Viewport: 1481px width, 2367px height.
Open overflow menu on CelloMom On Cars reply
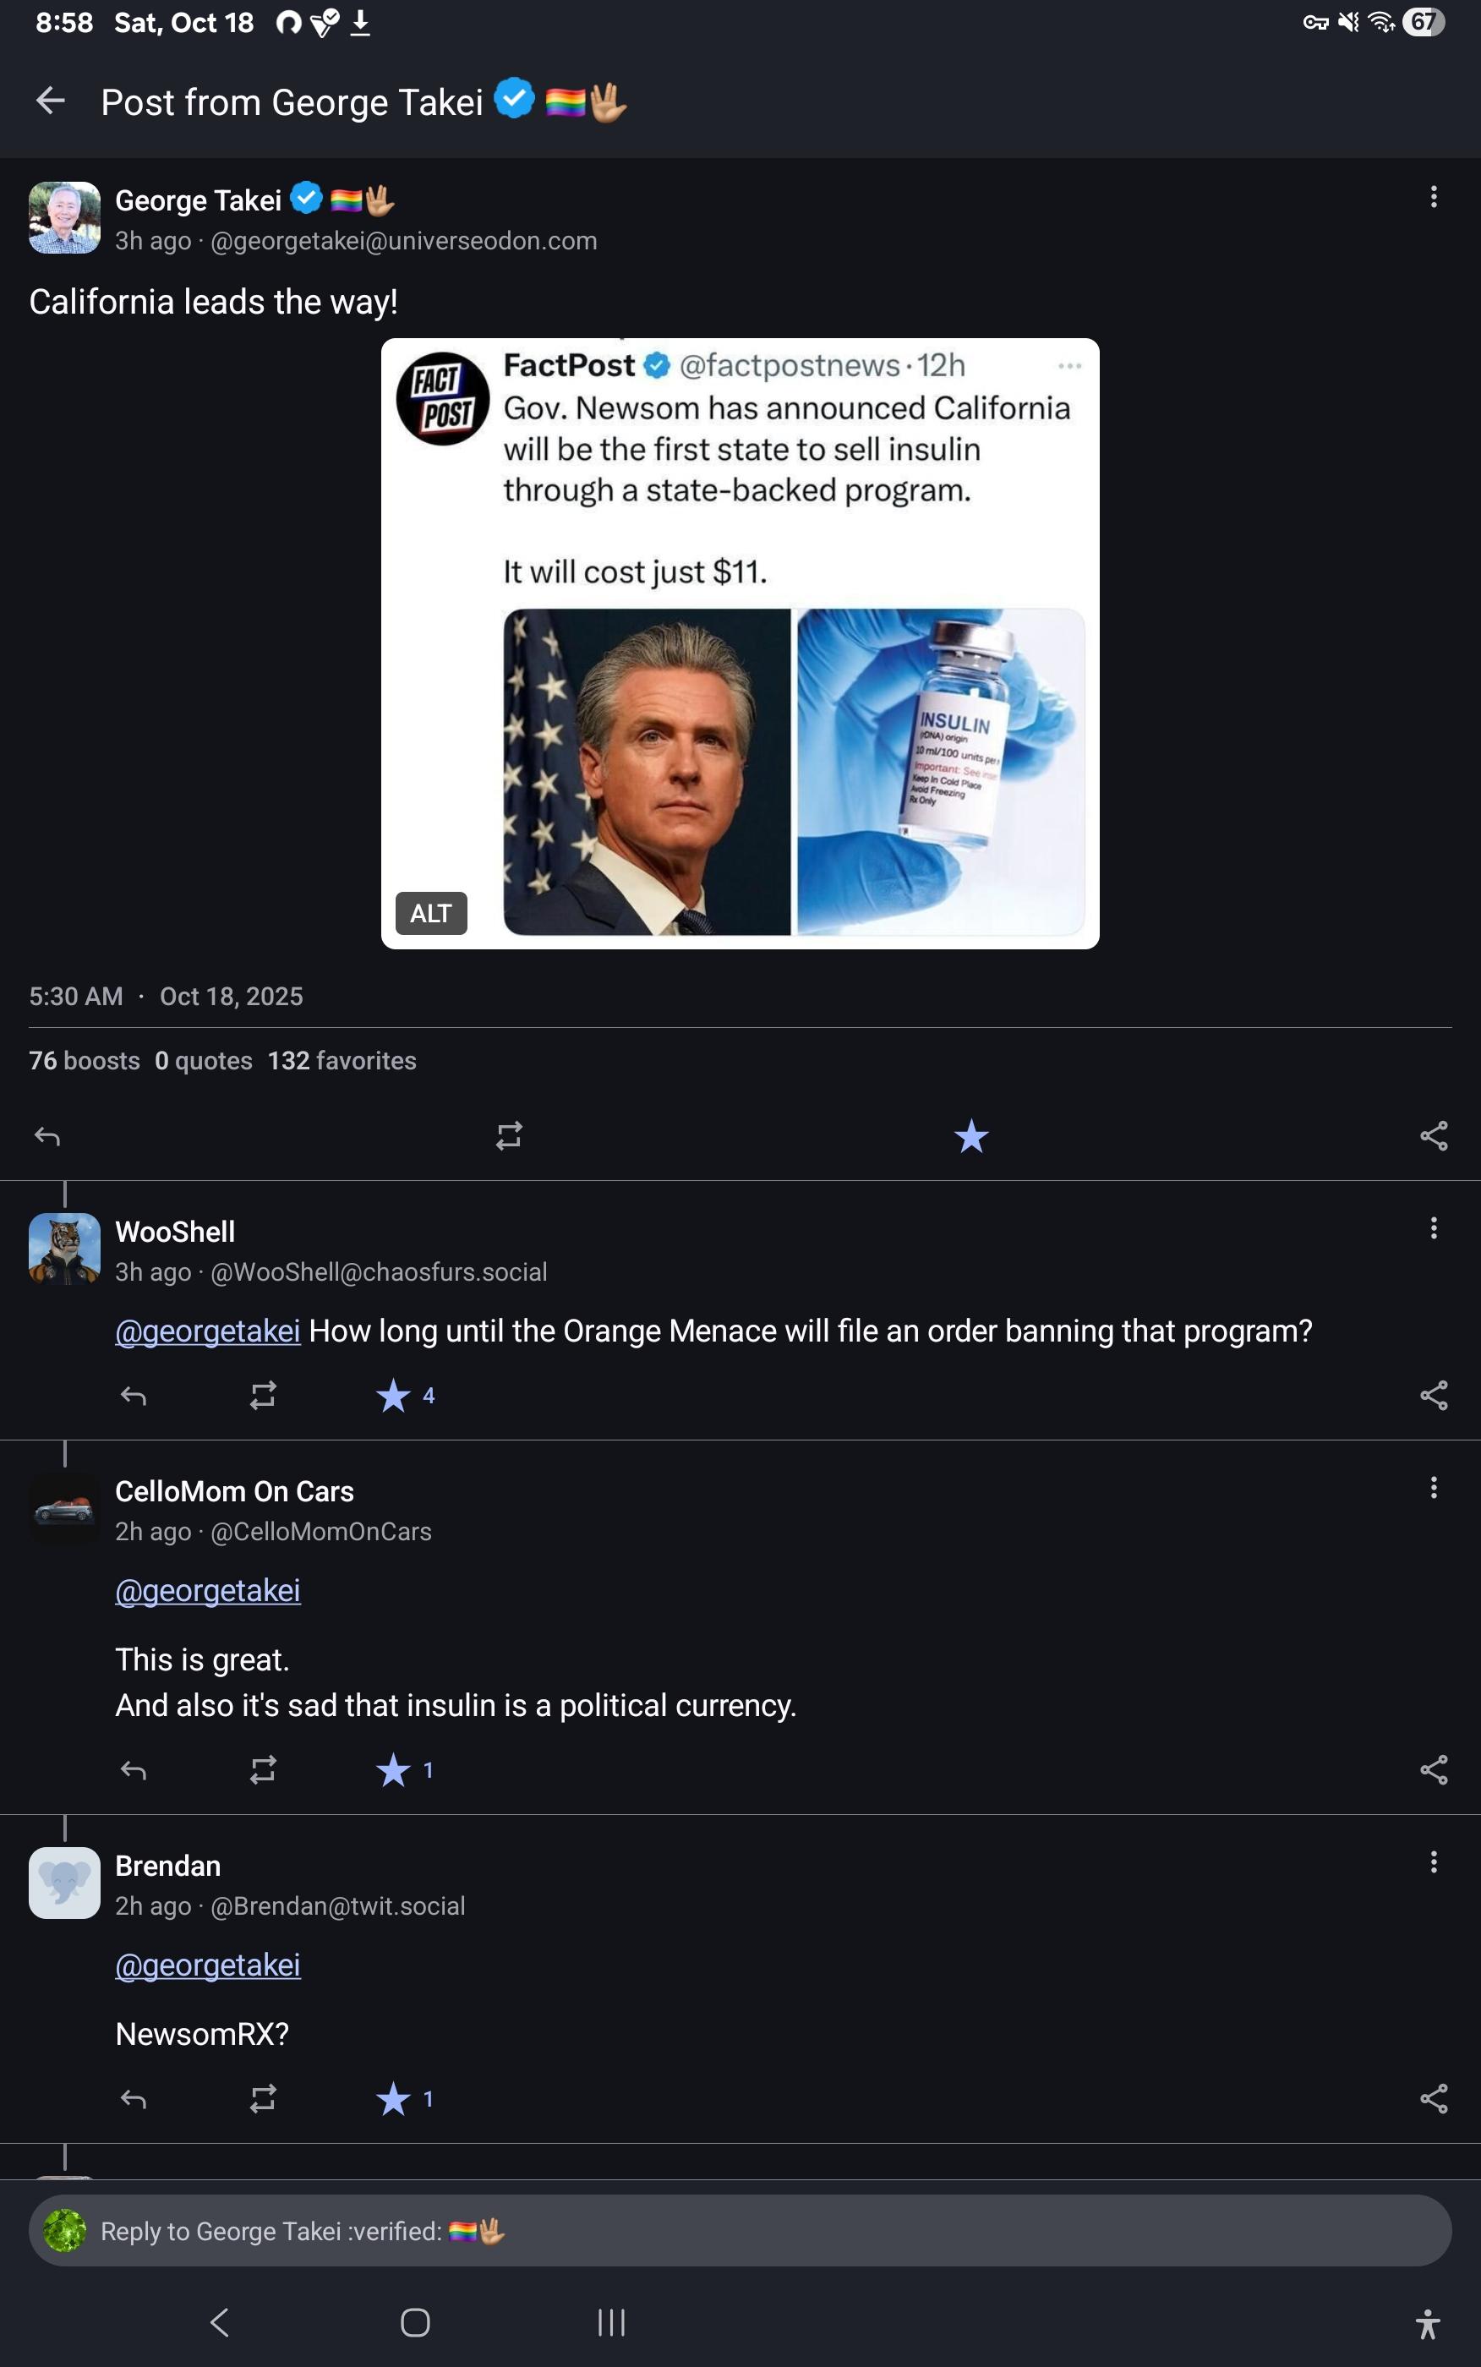1433,1489
